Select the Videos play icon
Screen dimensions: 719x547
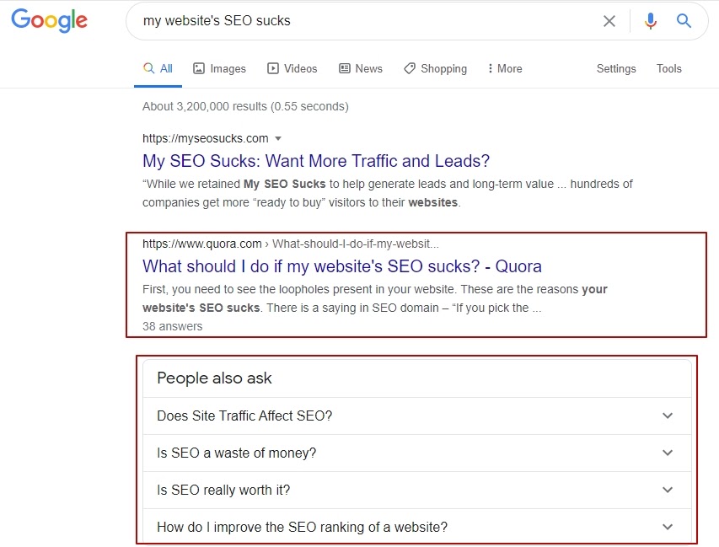273,68
